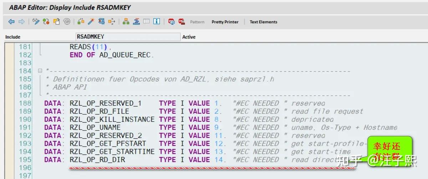This screenshot has width=428, height=179.
Task: Click the RSADMKEY include name field
Action: point(128,37)
